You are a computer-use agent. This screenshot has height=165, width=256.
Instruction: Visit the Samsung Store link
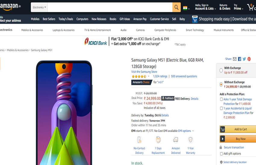(144, 72)
